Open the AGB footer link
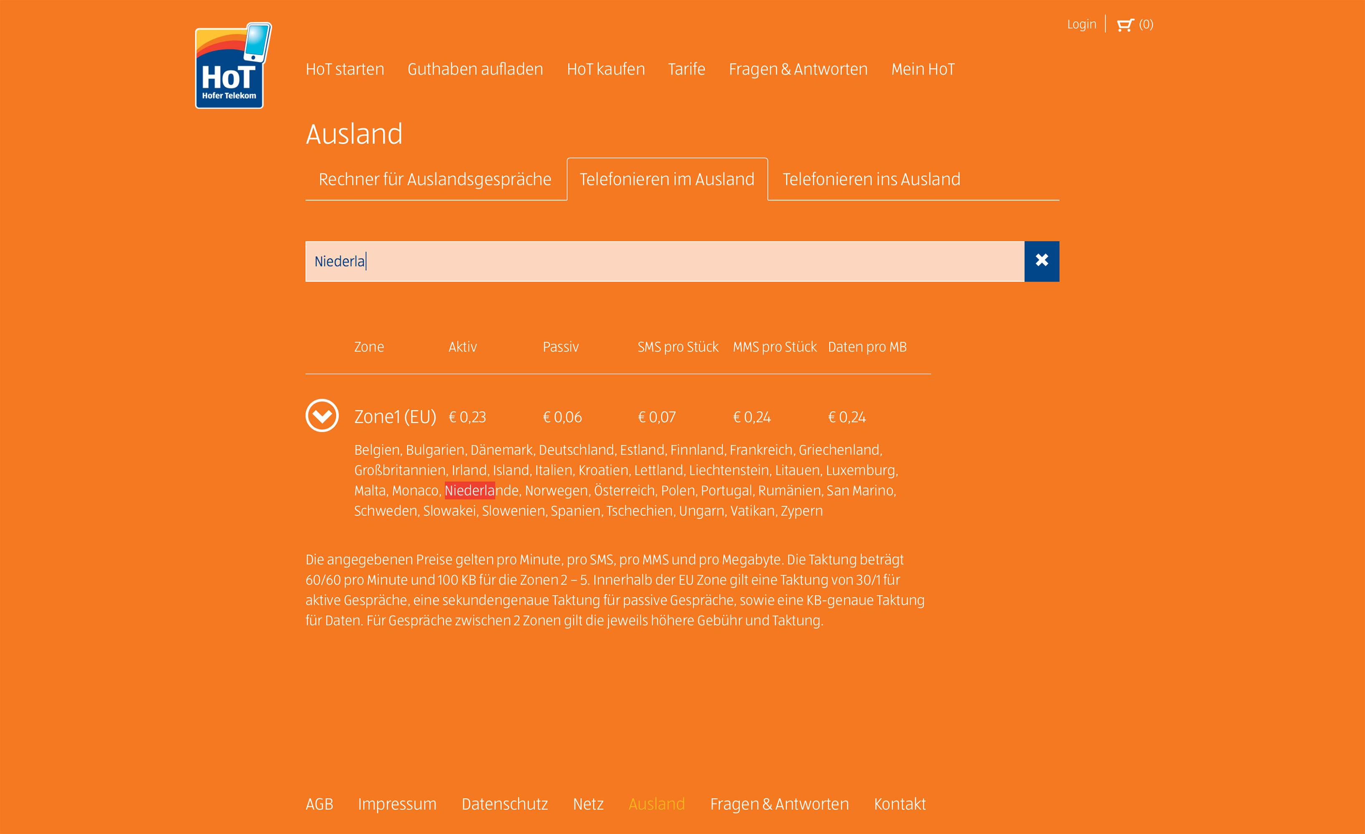1365x834 pixels. tap(320, 804)
